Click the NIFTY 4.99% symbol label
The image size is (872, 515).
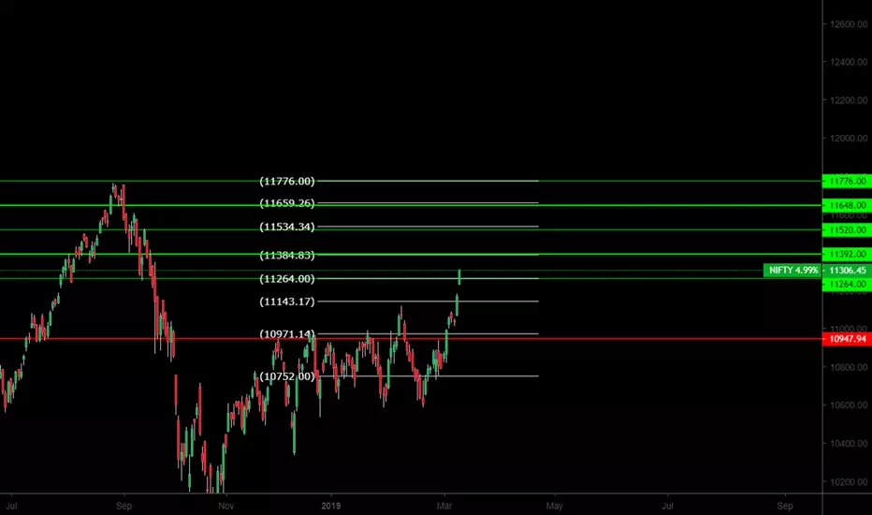point(793,270)
